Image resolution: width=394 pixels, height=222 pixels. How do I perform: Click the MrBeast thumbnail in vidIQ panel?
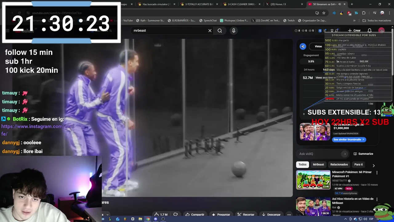point(315,132)
